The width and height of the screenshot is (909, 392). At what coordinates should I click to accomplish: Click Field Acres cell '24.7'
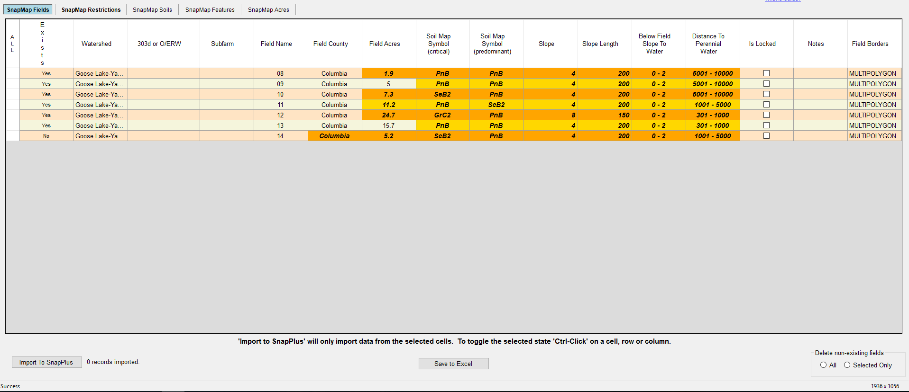click(389, 115)
